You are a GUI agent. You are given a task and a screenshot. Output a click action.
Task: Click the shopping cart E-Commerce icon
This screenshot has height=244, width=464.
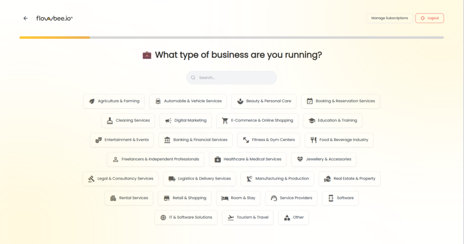tap(225, 121)
